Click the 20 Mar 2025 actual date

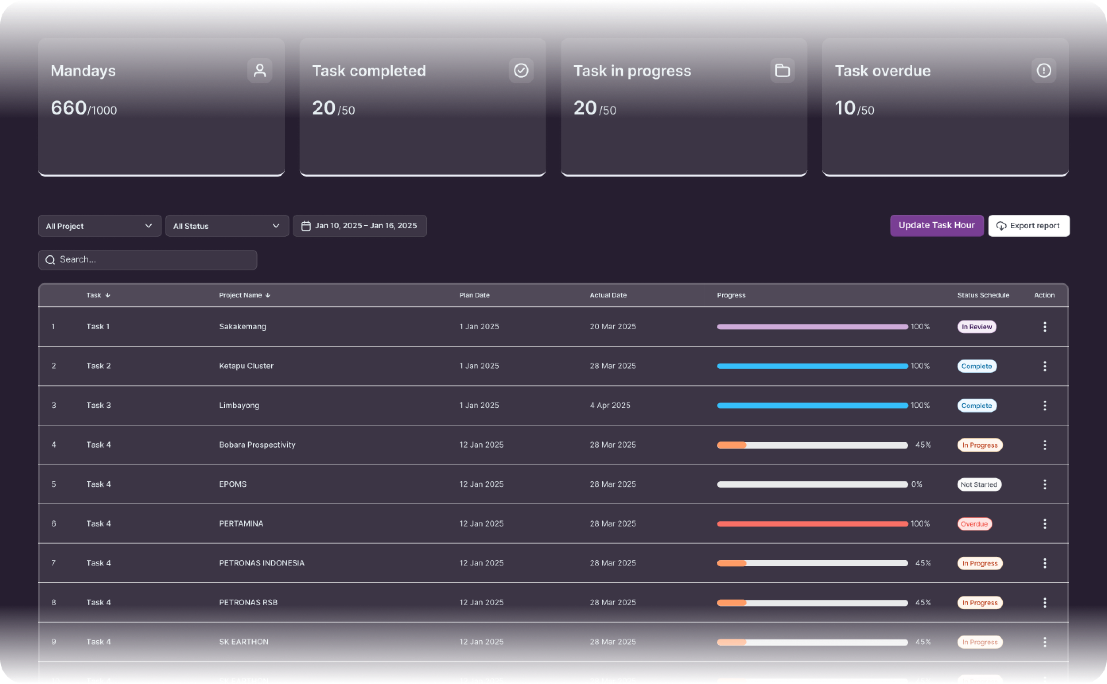click(613, 326)
